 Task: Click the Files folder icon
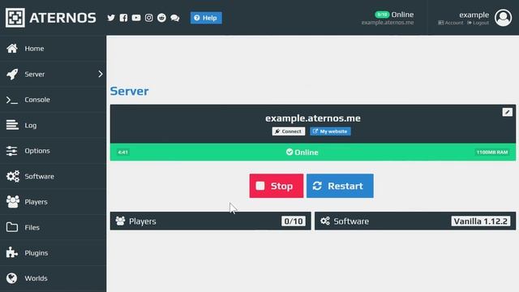(x=12, y=227)
